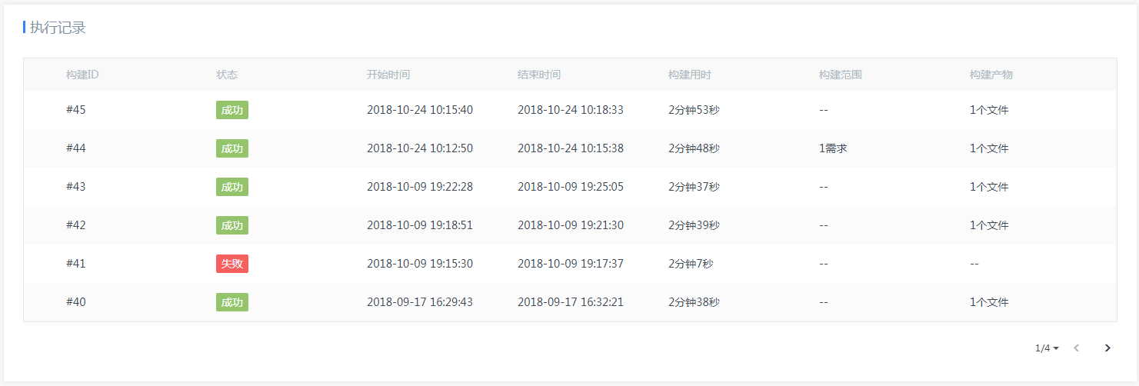Click the 构建产物 column header
The height and width of the screenshot is (386, 1139).
pyautogui.click(x=991, y=75)
